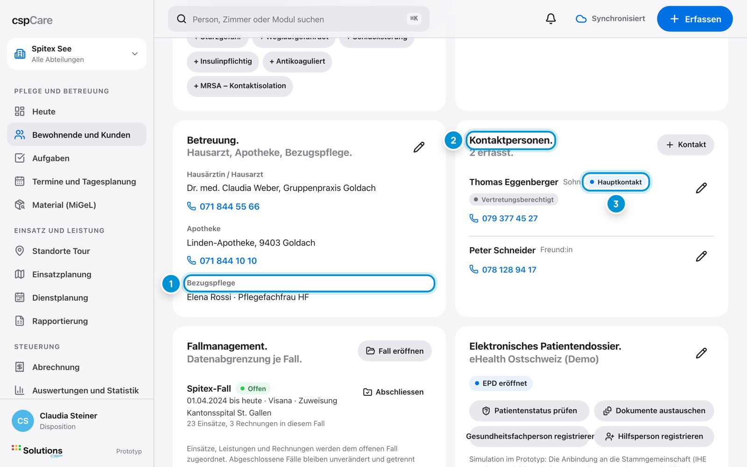Call the Apotheke number 071 844 10 10
The width and height of the screenshot is (747, 467).
point(222,261)
